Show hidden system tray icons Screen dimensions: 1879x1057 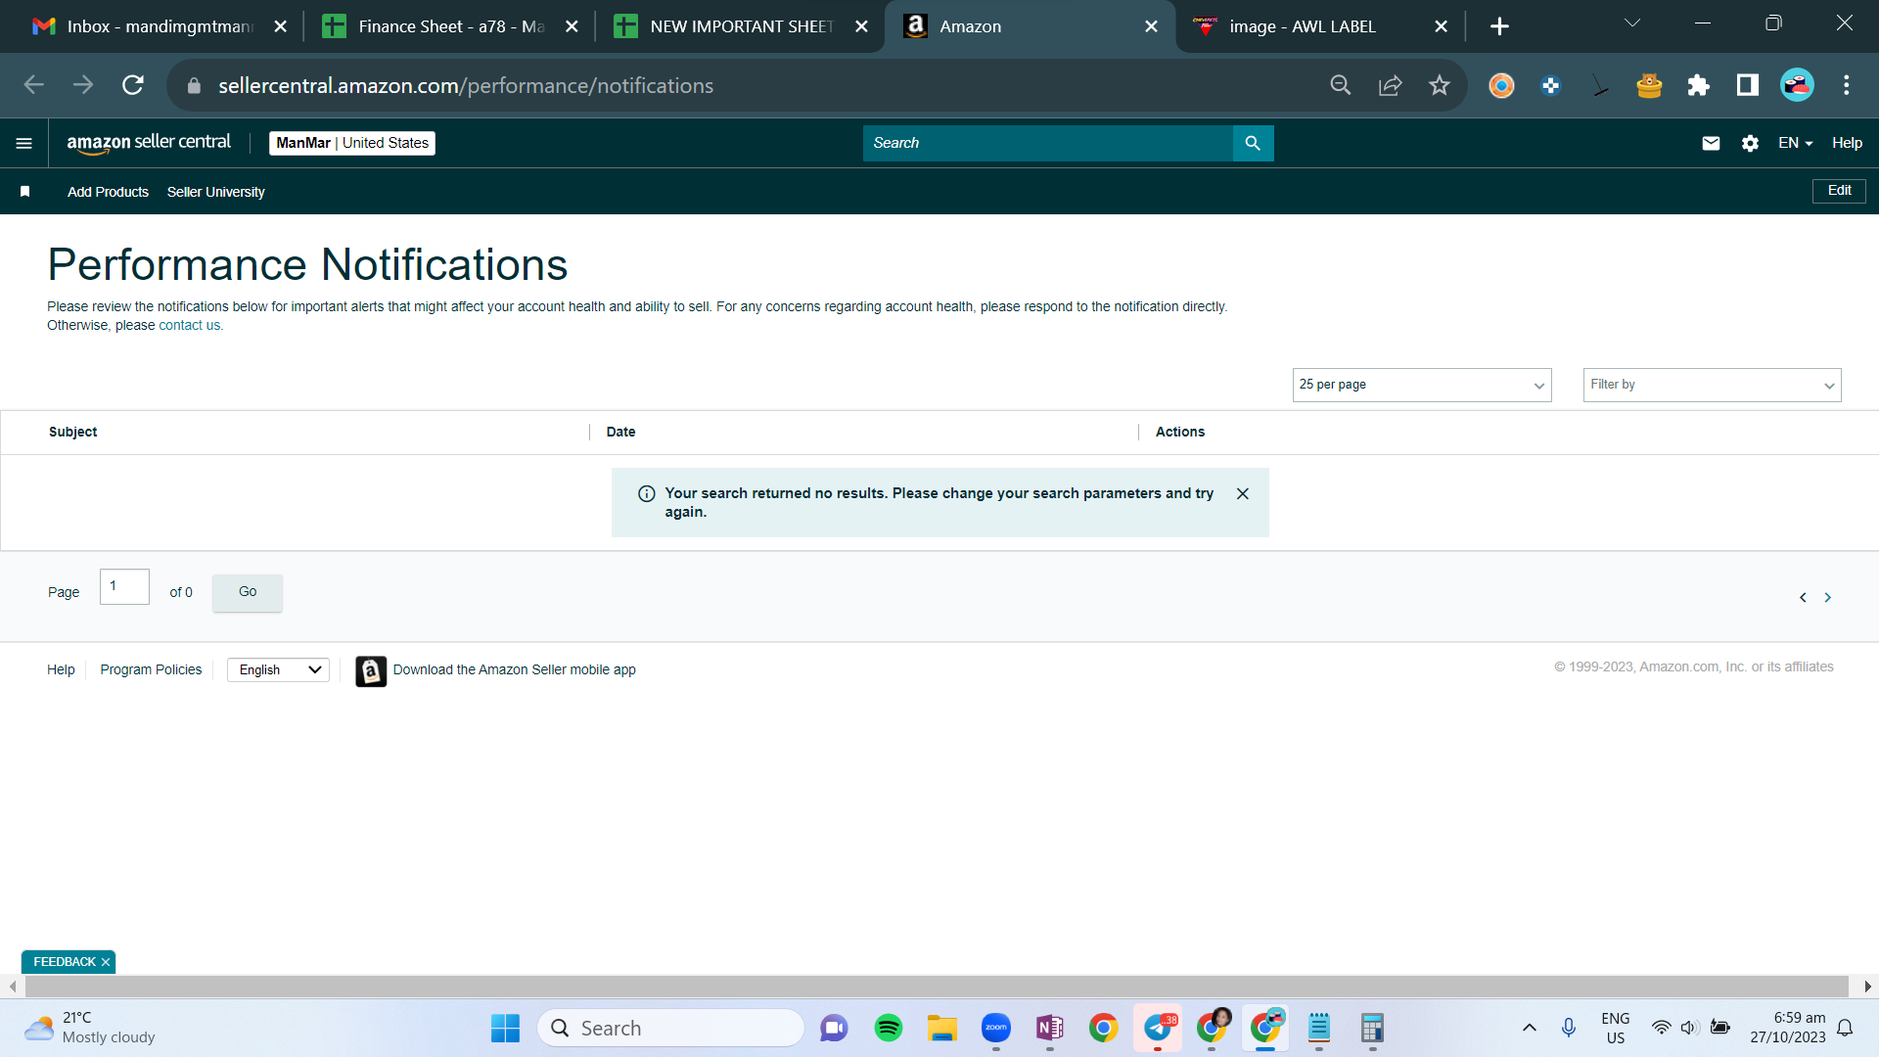click(x=1530, y=1028)
